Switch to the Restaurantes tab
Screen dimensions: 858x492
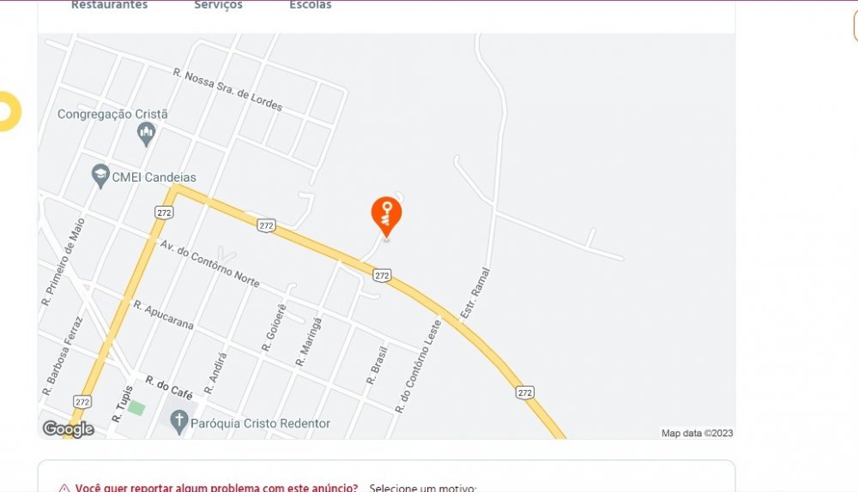click(x=110, y=5)
